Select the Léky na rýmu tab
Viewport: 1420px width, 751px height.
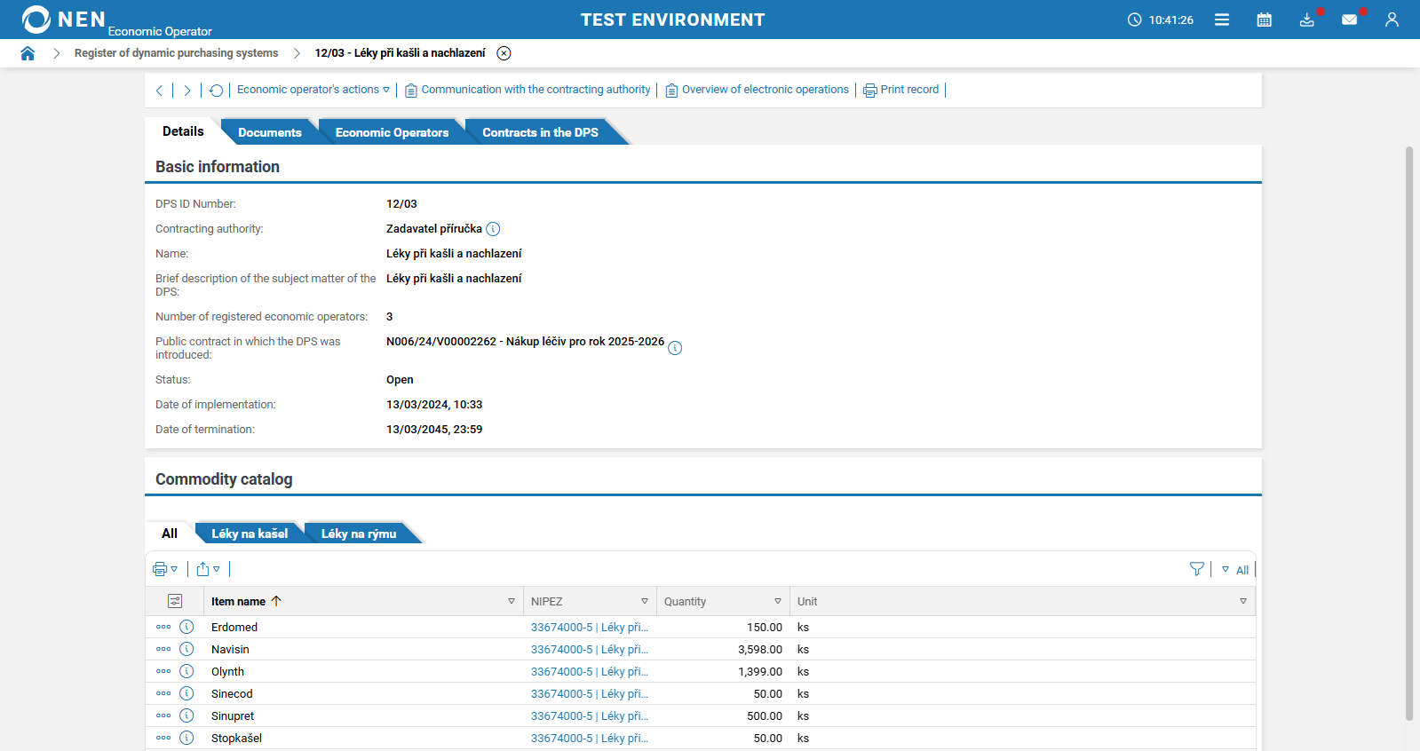click(358, 534)
